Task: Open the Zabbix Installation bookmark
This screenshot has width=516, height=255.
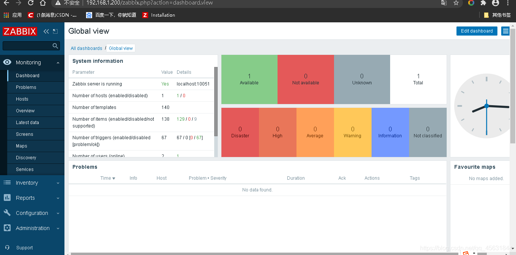Action: coord(159,15)
